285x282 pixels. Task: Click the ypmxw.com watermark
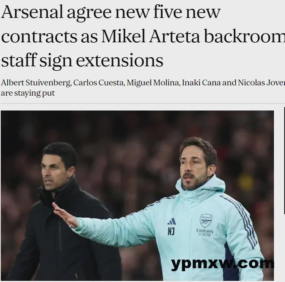(x=222, y=263)
